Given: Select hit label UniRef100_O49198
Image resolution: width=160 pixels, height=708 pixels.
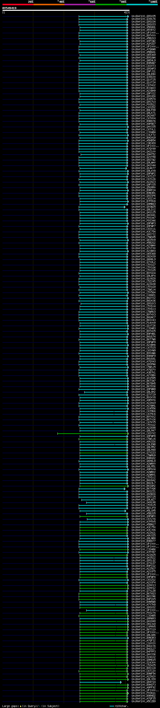Looking at the screenshot, I should (143, 502).
